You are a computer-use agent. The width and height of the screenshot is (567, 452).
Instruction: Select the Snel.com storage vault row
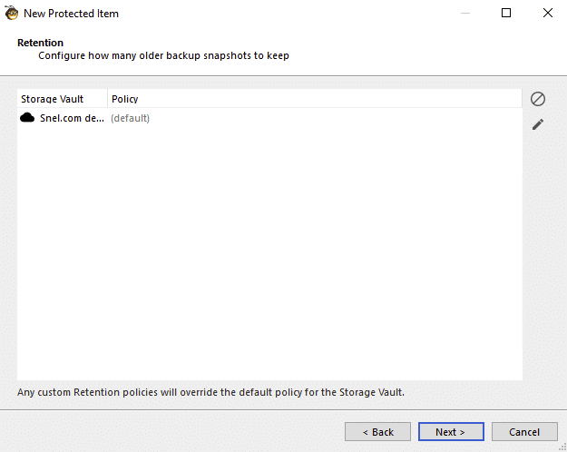[269, 118]
